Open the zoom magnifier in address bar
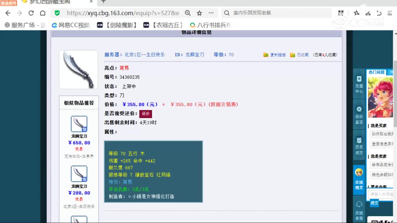397x223 pixels. pos(188,13)
